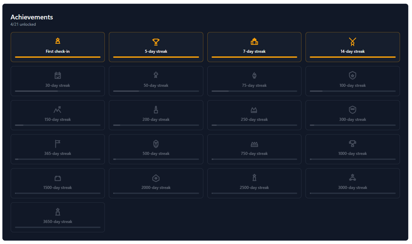Select the flag icon on 365-day streak
Viewport: 412px width, 244px height.
click(x=57, y=143)
